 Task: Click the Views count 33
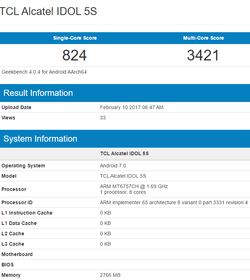point(103,118)
